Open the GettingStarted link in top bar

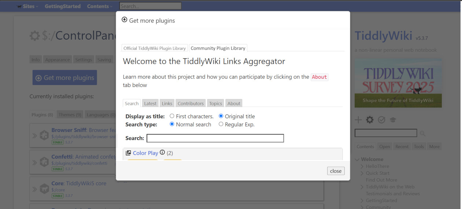(x=63, y=6)
